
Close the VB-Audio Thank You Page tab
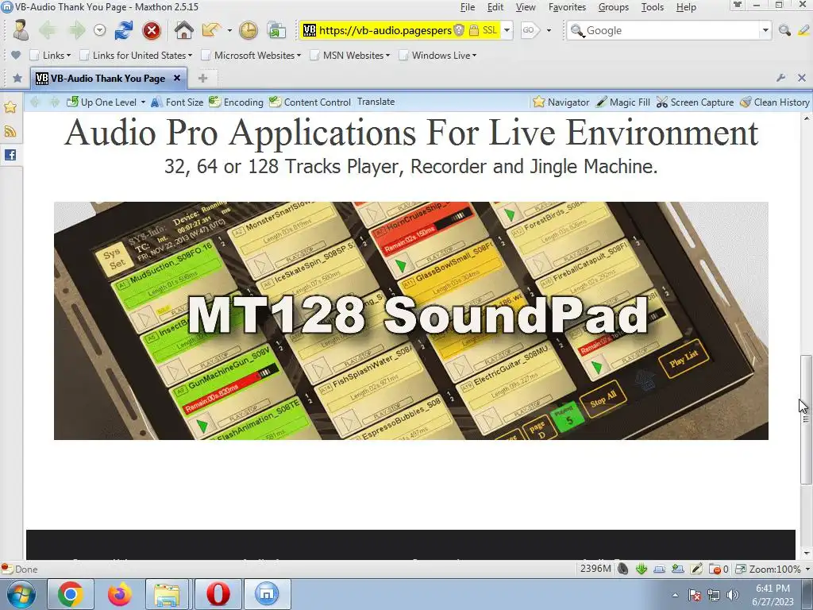point(177,78)
